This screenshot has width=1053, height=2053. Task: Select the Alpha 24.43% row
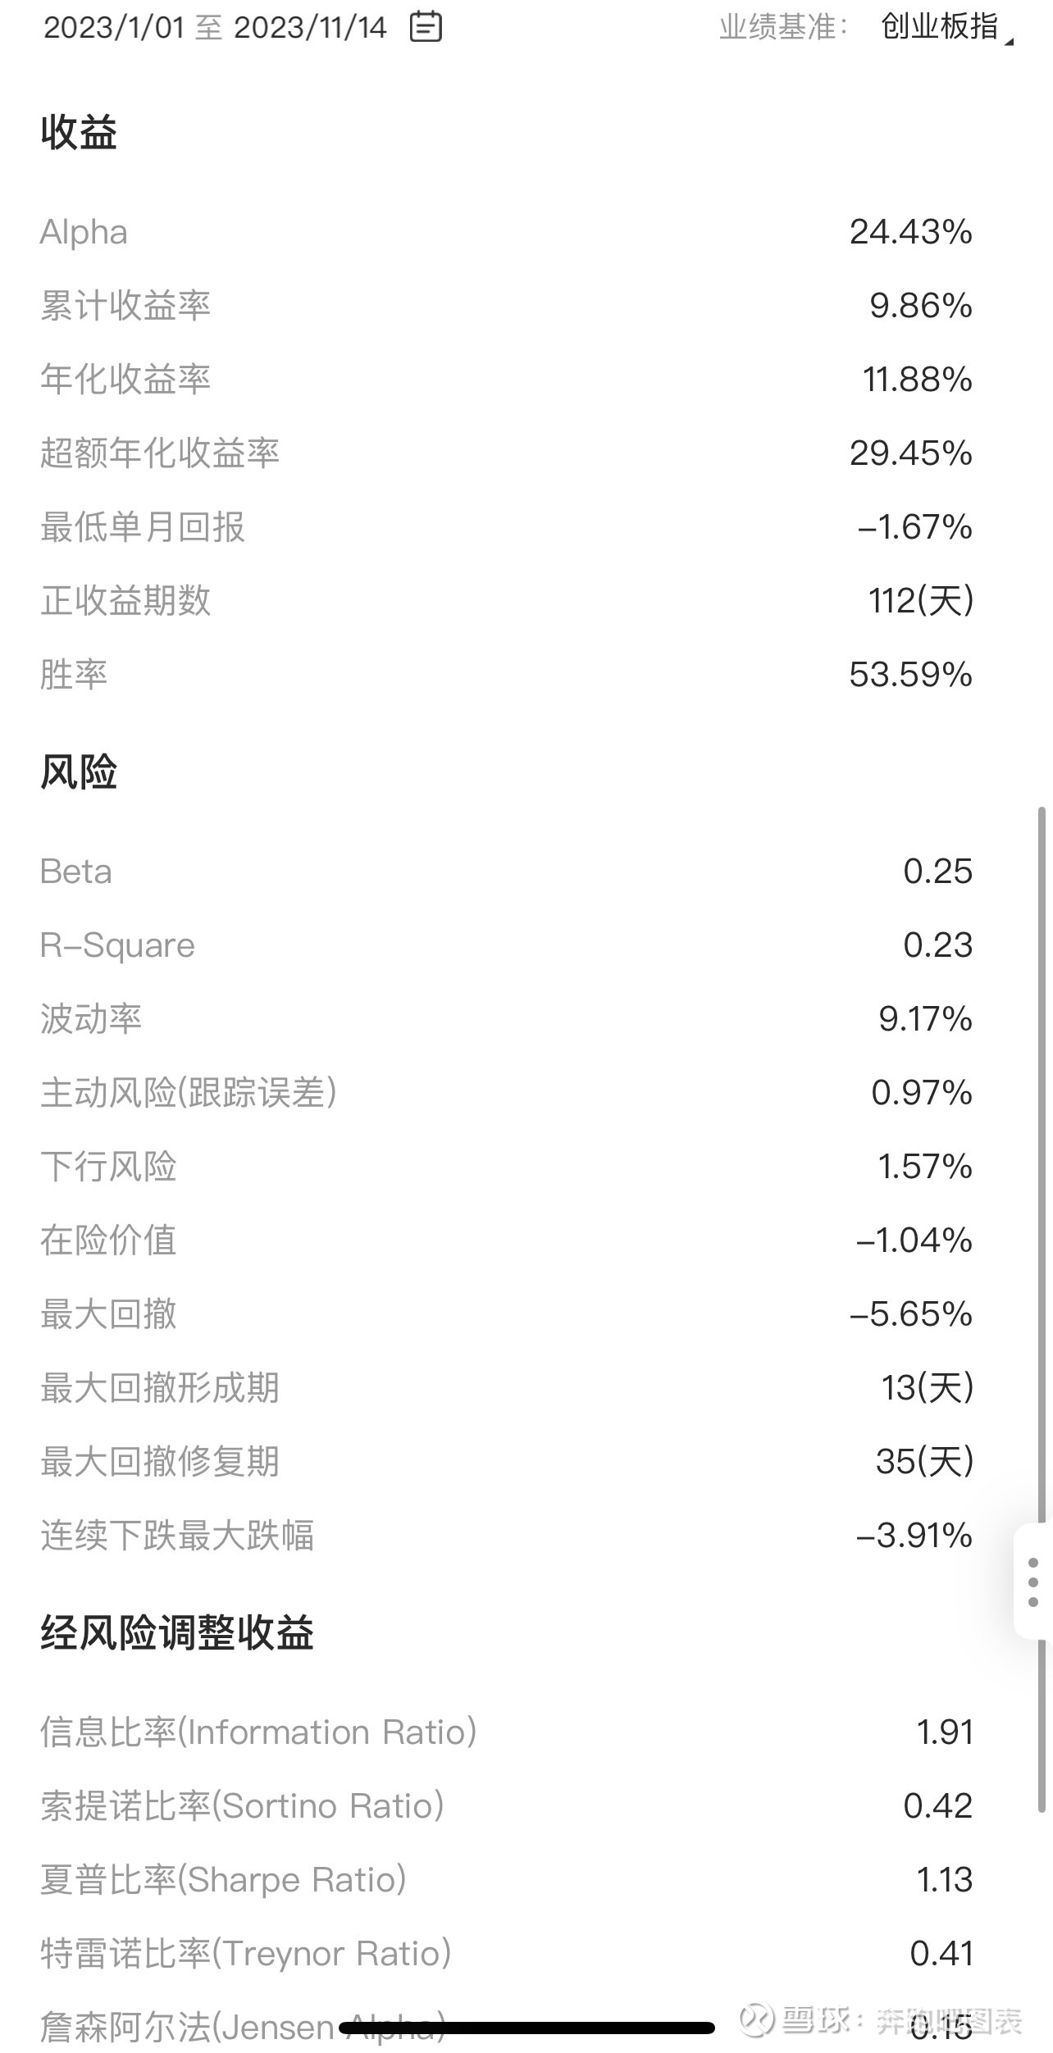tap(506, 232)
